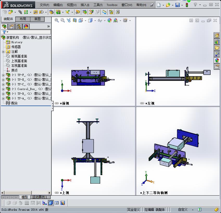Click the Exploded View icon

coord(91,12)
